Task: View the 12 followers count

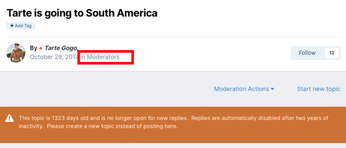Action: 331,53
